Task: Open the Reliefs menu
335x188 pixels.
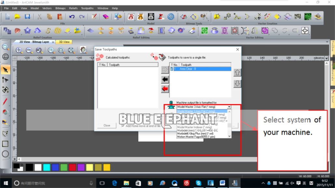Action: tap(73, 8)
